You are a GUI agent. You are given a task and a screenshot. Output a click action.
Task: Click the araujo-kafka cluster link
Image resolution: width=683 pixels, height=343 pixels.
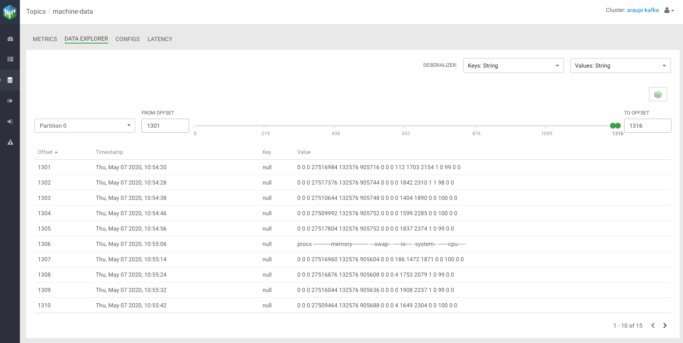(x=642, y=10)
